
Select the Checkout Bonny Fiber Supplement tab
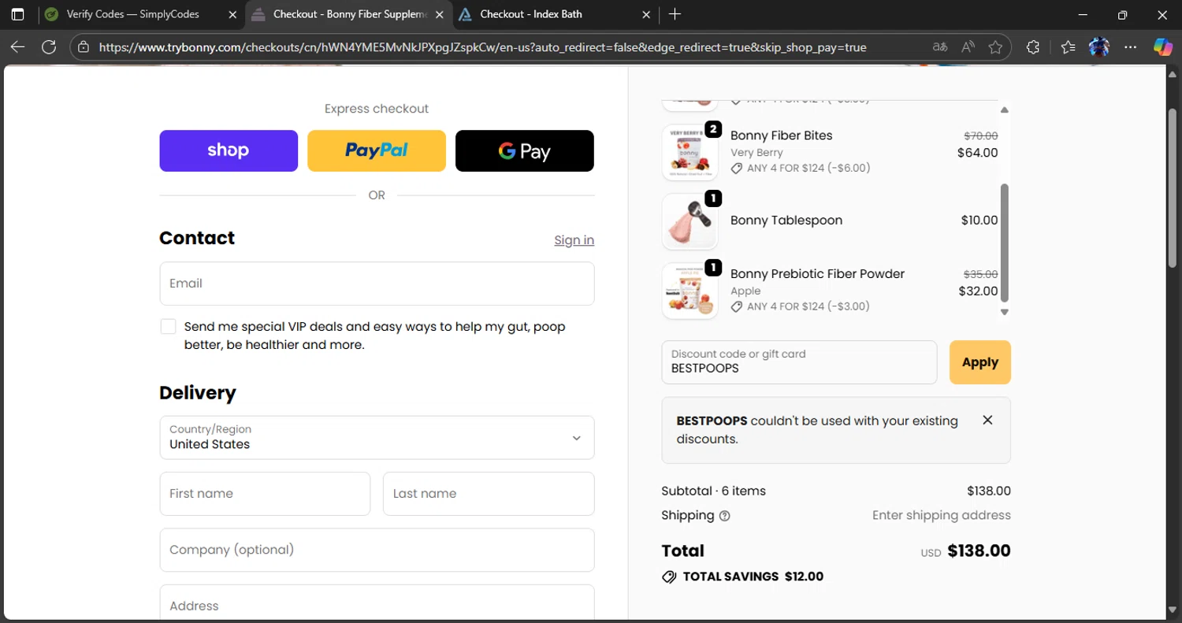point(349,14)
